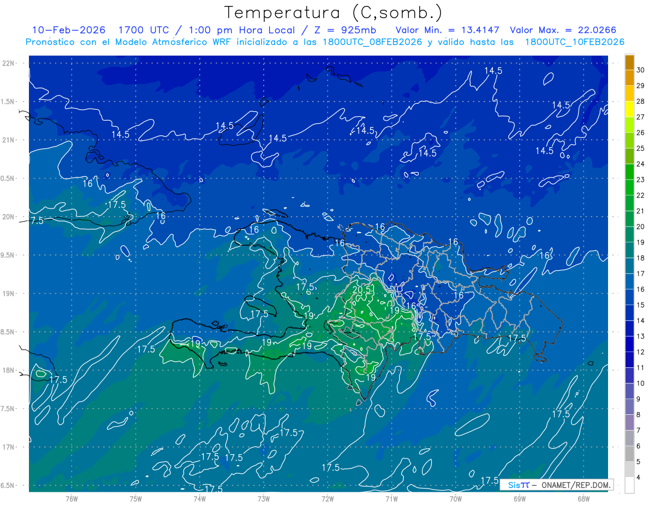The height and width of the screenshot is (506, 655).
Task: Select the "22" value on the color scale
Action: (640, 195)
